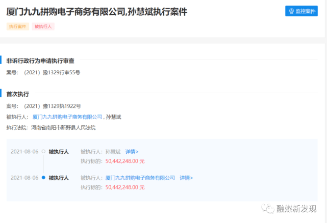Select the first 50,442,248.00 元 amount under 孙慧斌
Image resolution: width=327 pixels, height=223 pixels.
125,161
